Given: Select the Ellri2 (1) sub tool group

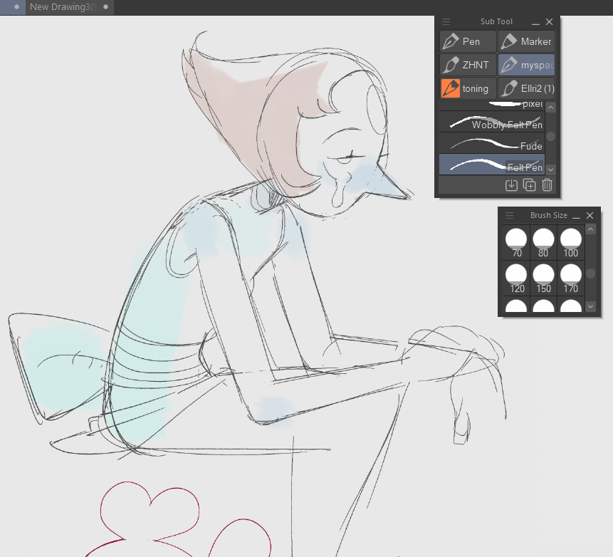Looking at the screenshot, I should pos(526,88).
